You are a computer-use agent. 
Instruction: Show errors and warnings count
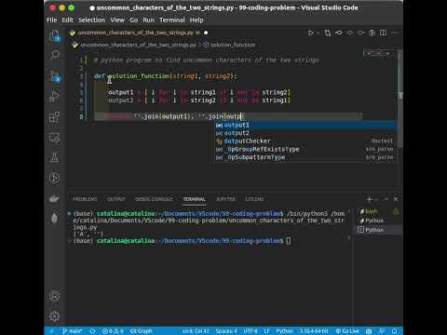click(x=113, y=331)
